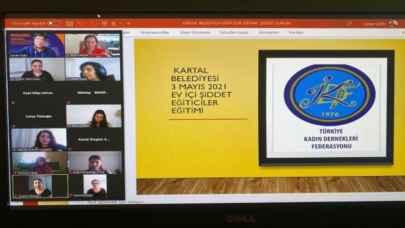Select Ebru ÇÜREK video tile
This screenshot has height=228, width=405.
coord(94,116)
